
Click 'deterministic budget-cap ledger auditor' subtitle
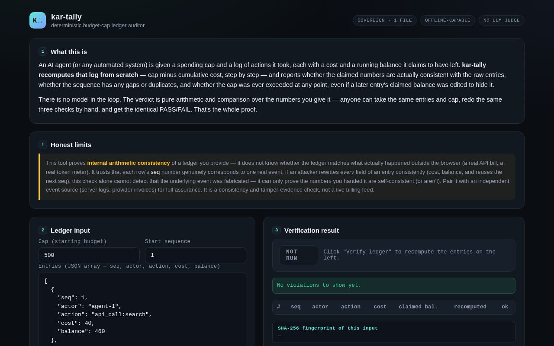(98, 26)
